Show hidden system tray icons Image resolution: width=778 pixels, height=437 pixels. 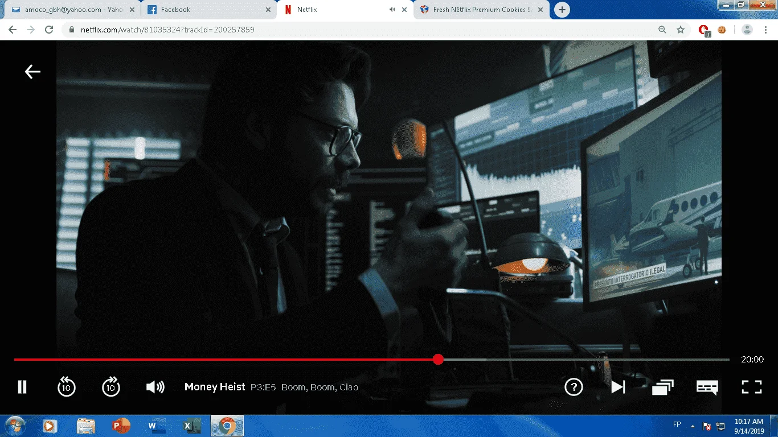point(693,426)
